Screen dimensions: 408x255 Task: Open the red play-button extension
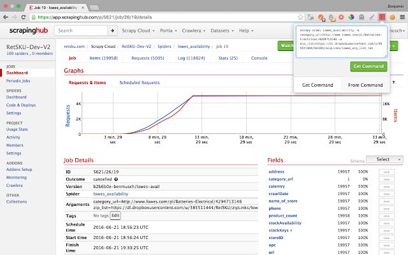341,17
